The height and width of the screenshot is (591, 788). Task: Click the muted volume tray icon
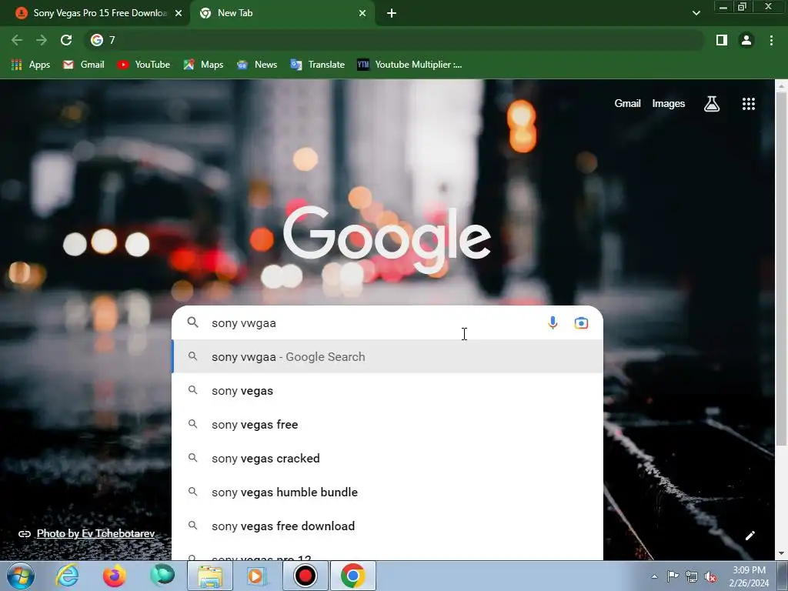[x=710, y=576]
